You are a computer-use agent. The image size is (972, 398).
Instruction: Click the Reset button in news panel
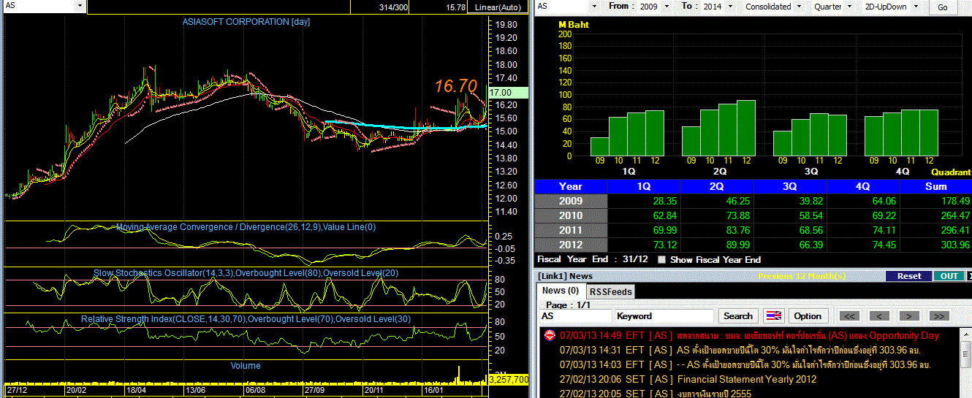(x=909, y=276)
